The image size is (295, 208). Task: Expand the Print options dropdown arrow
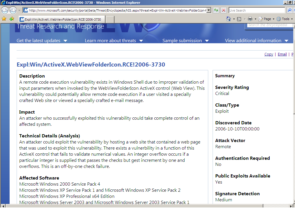[255, 19]
